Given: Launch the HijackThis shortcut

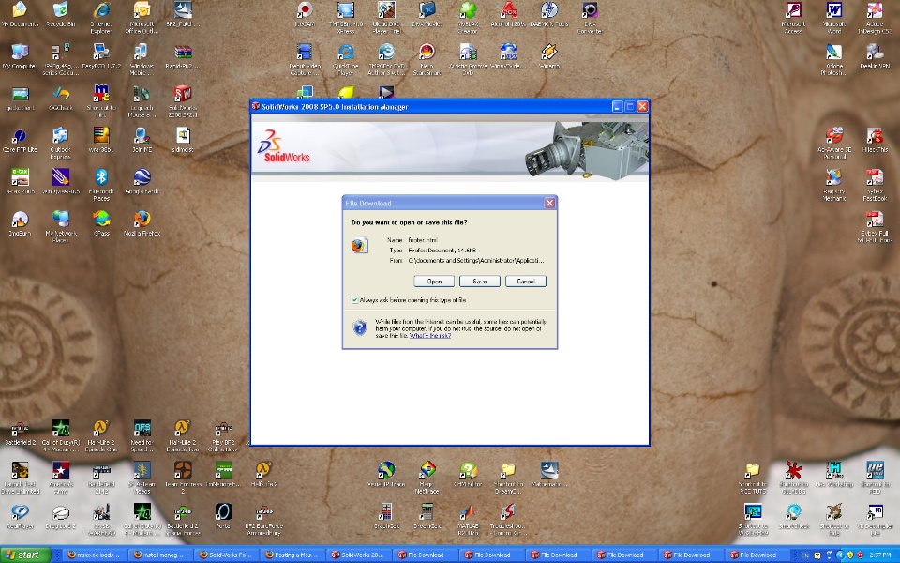Looking at the screenshot, I should tap(875, 140).
